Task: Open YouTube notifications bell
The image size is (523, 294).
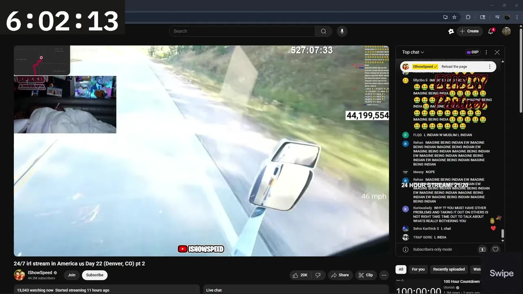Action: pos(491,31)
